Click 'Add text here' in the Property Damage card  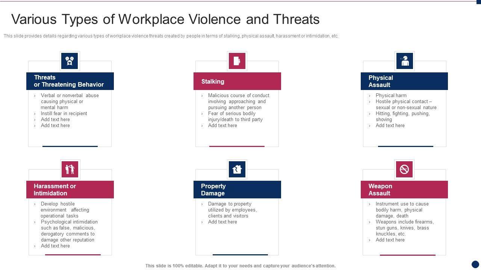[x=222, y=222]
